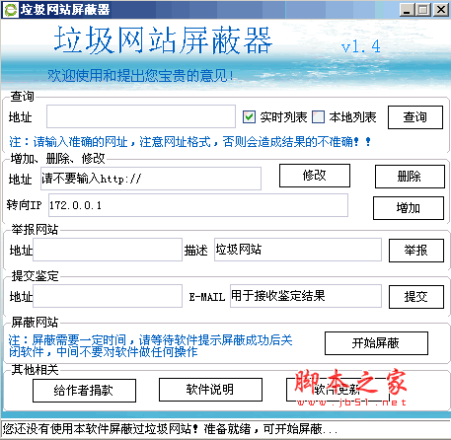Click the version label v1.4

[361, 46]
